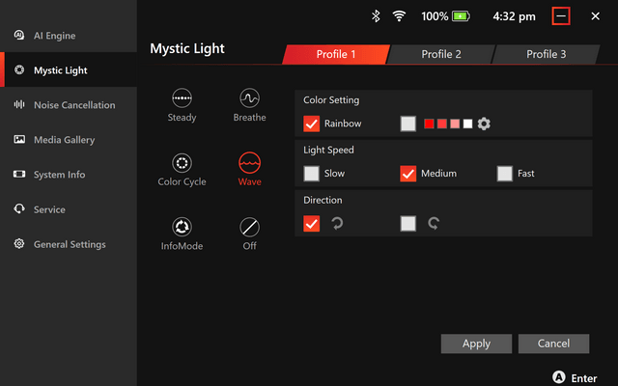Click the A button Enter hint
618x386 pixels.
[575, 377]
